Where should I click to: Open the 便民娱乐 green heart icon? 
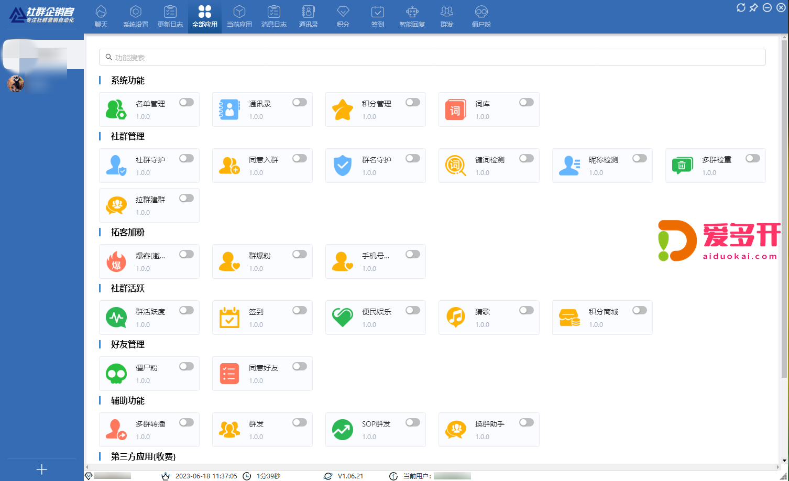coord(343,318)
